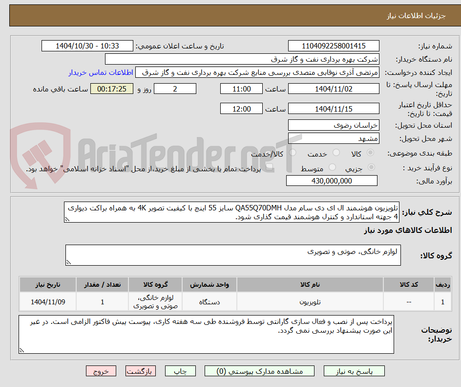
Task: Grab the resize handle of goods group box
Action: click(x=68, y=262)
